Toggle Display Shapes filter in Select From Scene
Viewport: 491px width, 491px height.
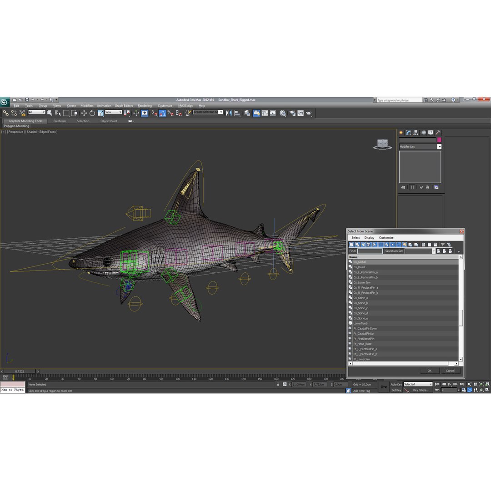tap(357, 245)
